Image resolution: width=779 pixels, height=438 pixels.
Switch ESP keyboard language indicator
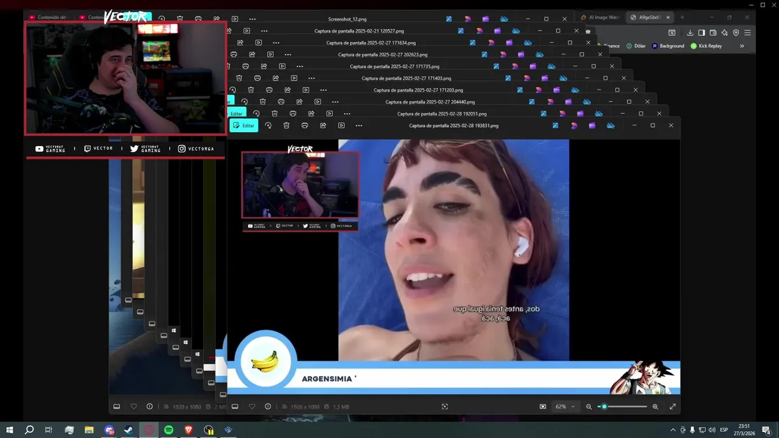click(724, 430)
